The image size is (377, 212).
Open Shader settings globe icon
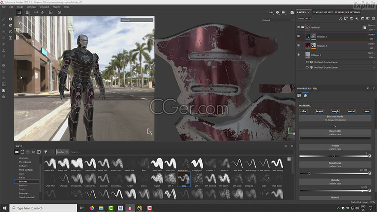[x=11, y=25]
